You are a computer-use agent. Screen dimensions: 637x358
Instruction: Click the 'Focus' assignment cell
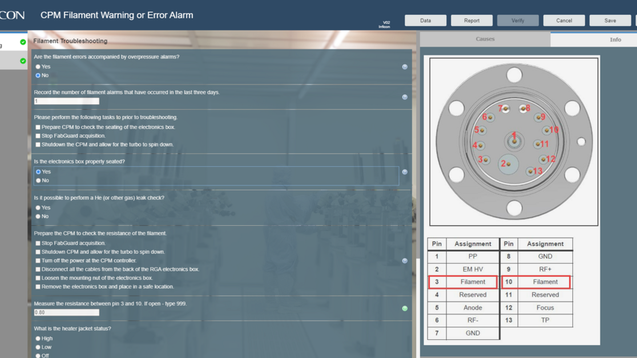pyautogui.click(x=545, y=308)
